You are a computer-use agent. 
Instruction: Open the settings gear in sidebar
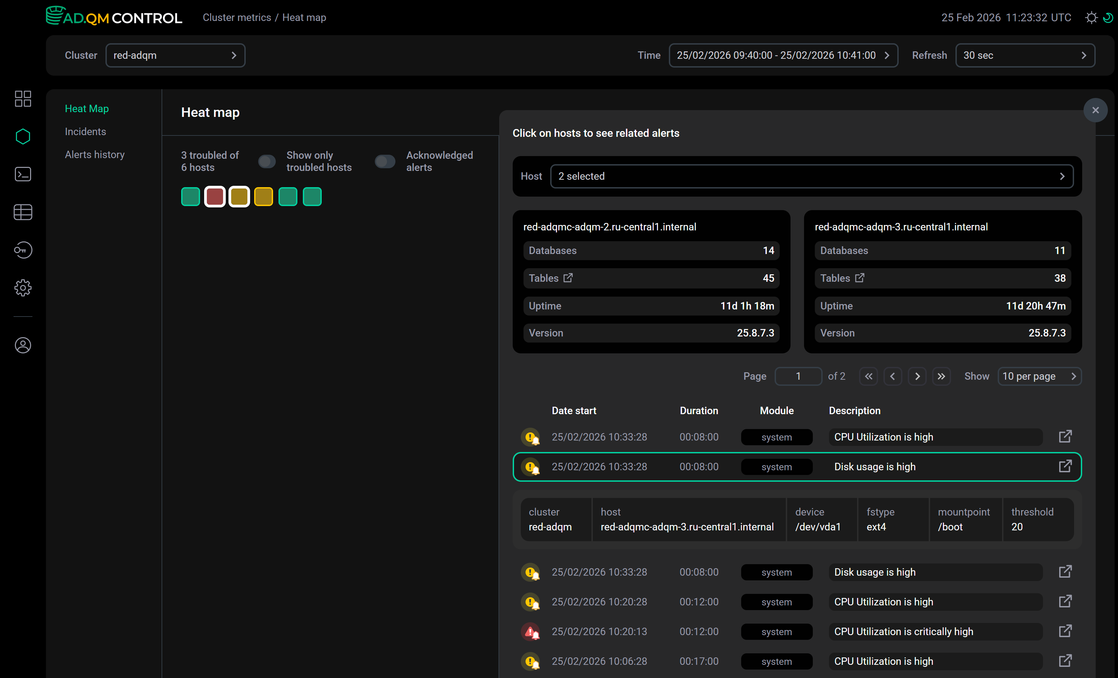coord(23,287)
